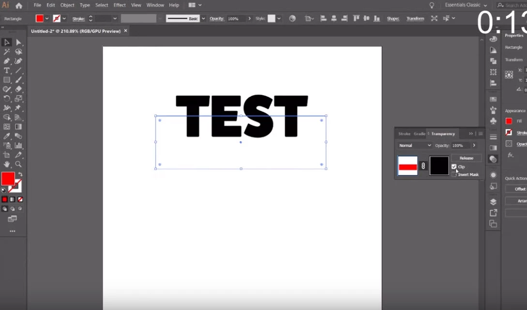This screenshot has width=527, height=310.
Task: Open stroke weight dropdown
Action: pyautogui.click(x=115, y=19)
